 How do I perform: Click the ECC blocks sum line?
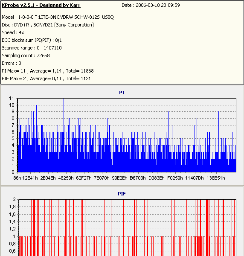[32, 40]
